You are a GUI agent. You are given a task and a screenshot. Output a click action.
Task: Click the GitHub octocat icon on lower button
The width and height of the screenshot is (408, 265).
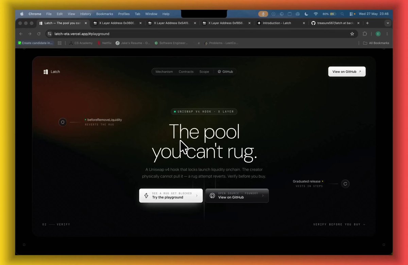click(212, 196)
